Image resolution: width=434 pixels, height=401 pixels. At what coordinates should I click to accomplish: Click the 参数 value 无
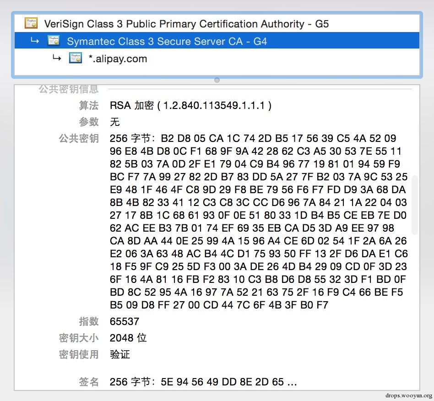[114, 122]
